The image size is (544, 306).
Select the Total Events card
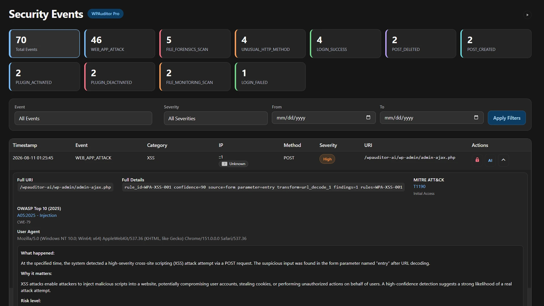tap(44, 44)
